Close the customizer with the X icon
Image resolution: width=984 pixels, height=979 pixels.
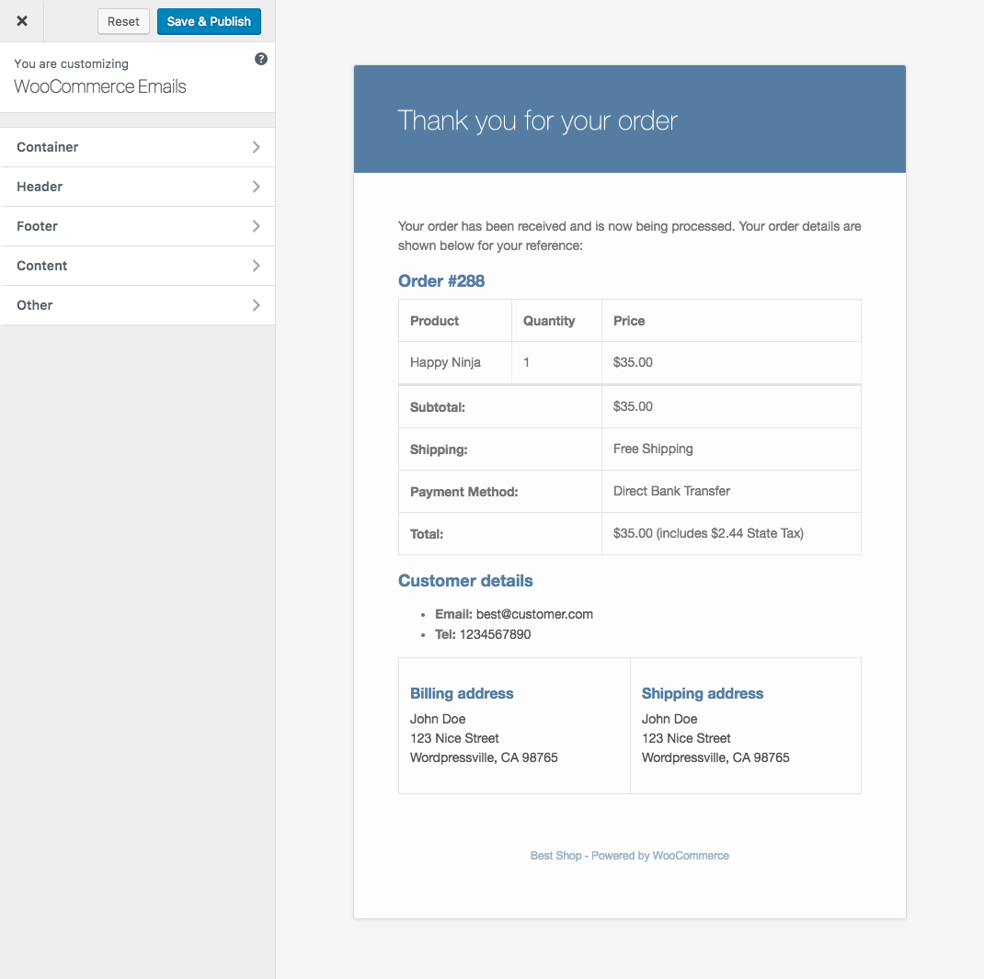pos(22,21)
